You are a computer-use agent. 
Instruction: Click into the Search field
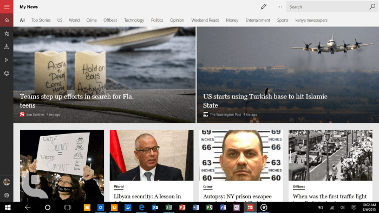point(328,6)
